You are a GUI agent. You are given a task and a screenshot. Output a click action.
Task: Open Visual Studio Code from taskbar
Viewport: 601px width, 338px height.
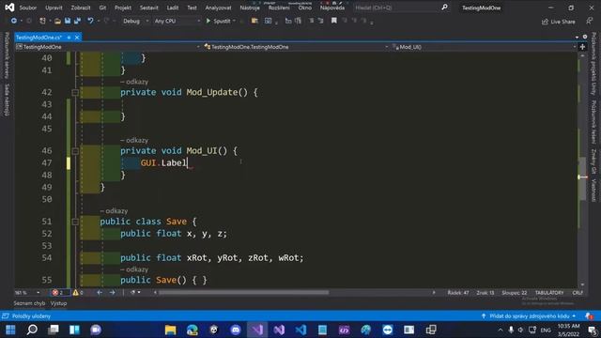(300, 330)
